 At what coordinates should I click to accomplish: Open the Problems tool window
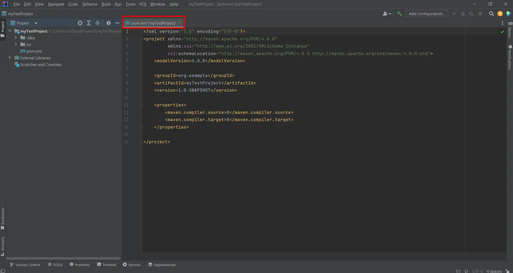(80, 265)
